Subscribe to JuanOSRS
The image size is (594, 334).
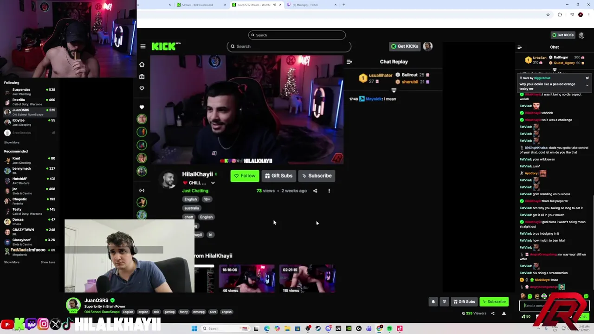tap(494, 302)
